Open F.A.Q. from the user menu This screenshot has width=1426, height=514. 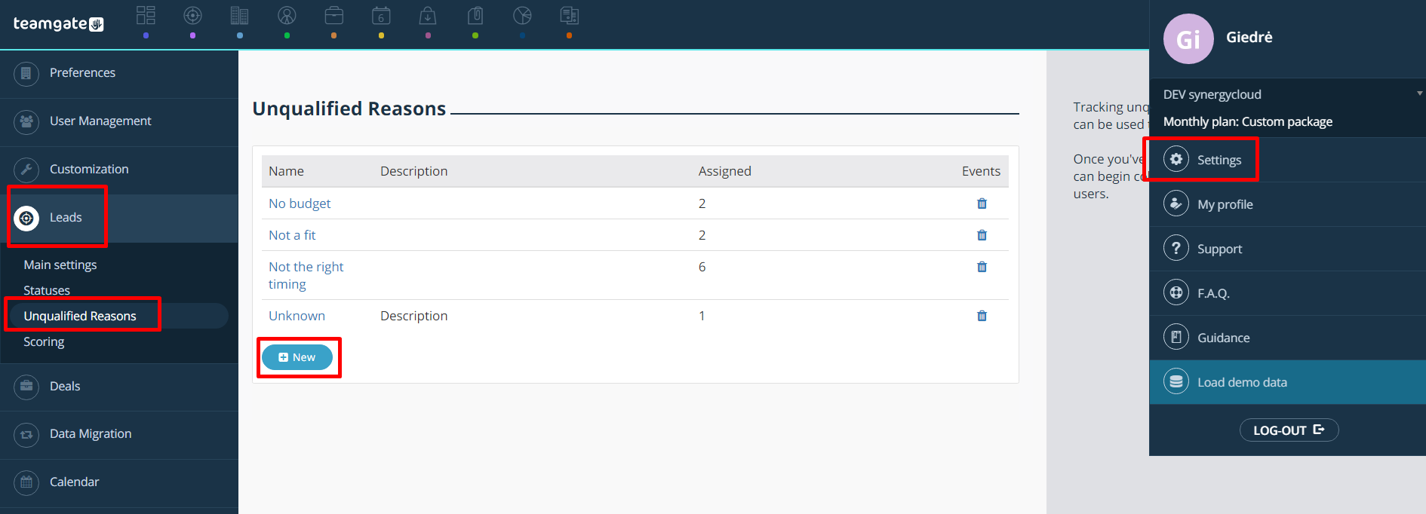[x=1287, y=293]
